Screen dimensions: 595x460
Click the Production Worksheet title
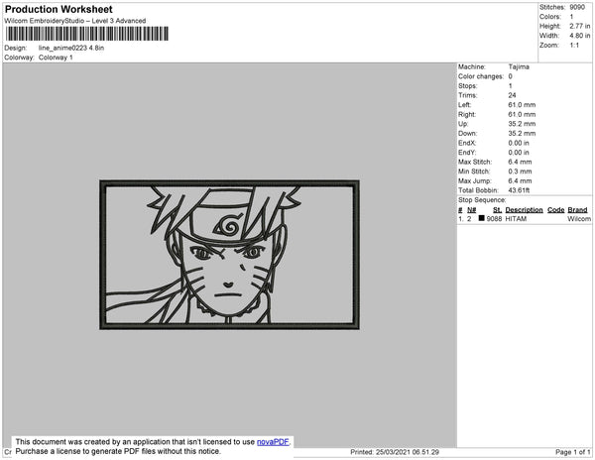click(x=59, y=10)
